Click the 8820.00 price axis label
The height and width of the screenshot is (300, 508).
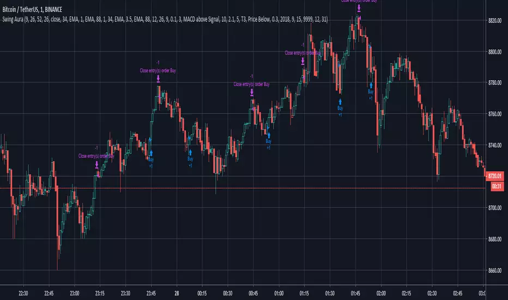pyautogui.click(x=495, y=20)
